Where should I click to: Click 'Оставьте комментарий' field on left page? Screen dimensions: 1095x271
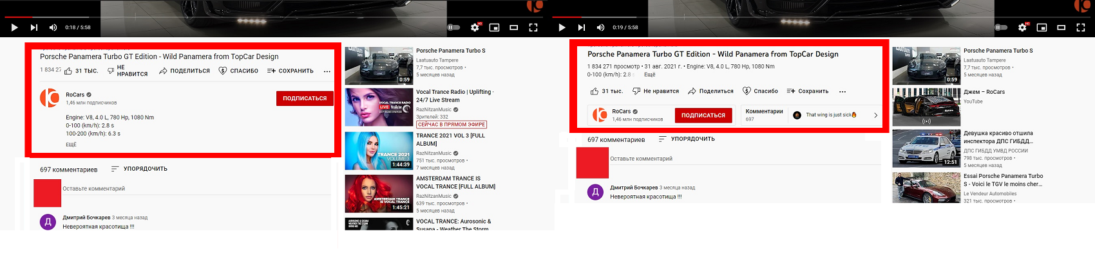click(196, 189)
